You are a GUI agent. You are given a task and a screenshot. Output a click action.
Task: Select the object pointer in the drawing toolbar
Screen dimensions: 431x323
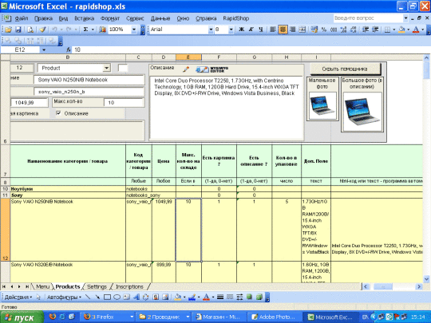pyautogui.click(x=38, y=297)
